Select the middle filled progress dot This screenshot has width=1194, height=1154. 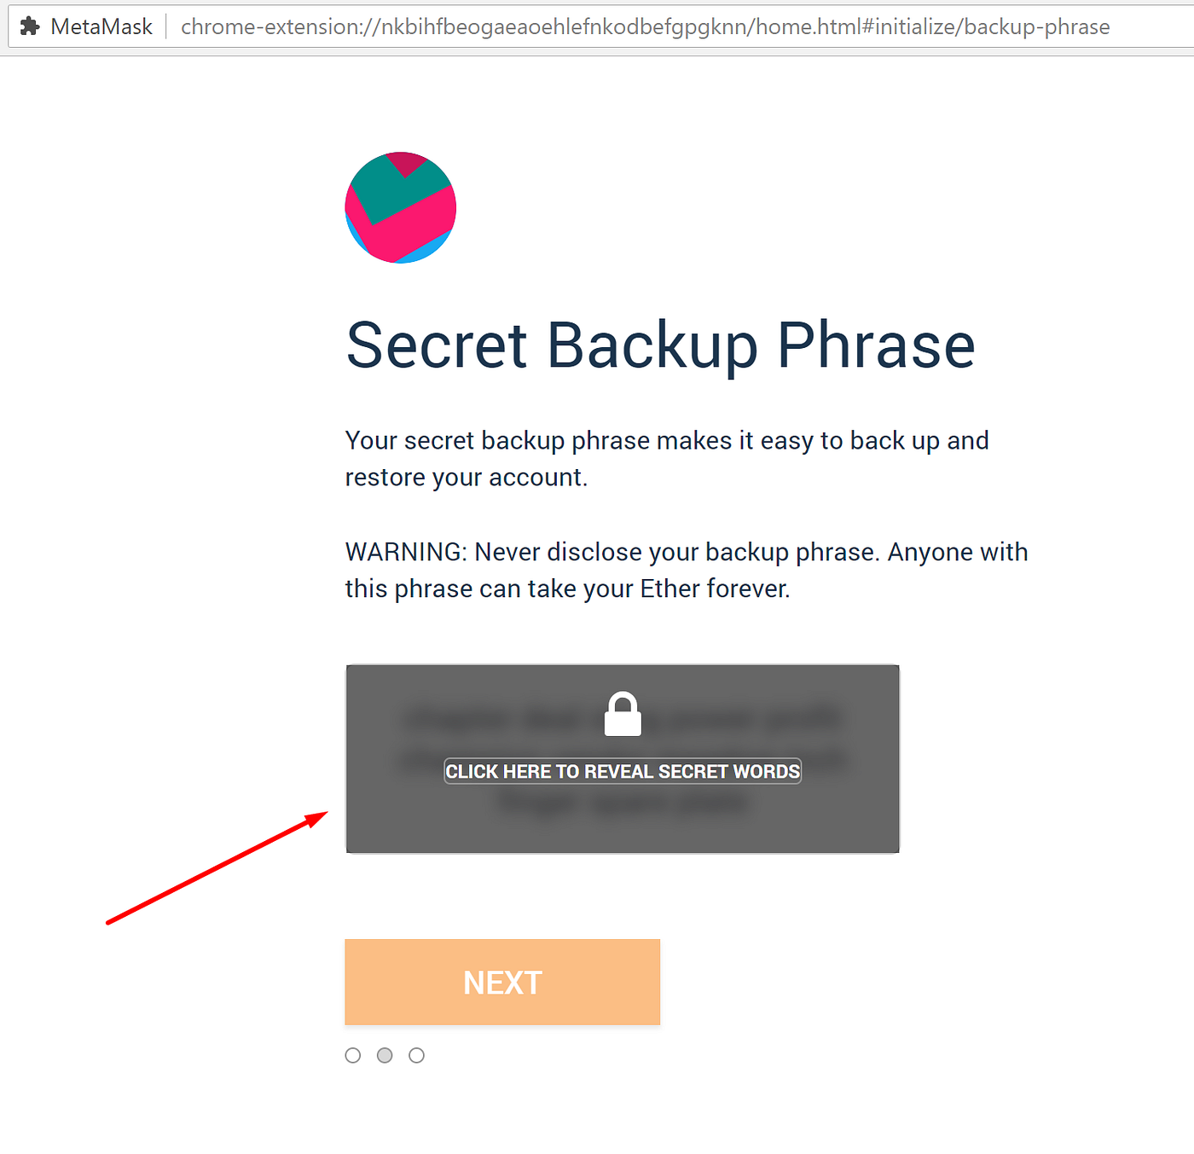(x=385, y=1055)
